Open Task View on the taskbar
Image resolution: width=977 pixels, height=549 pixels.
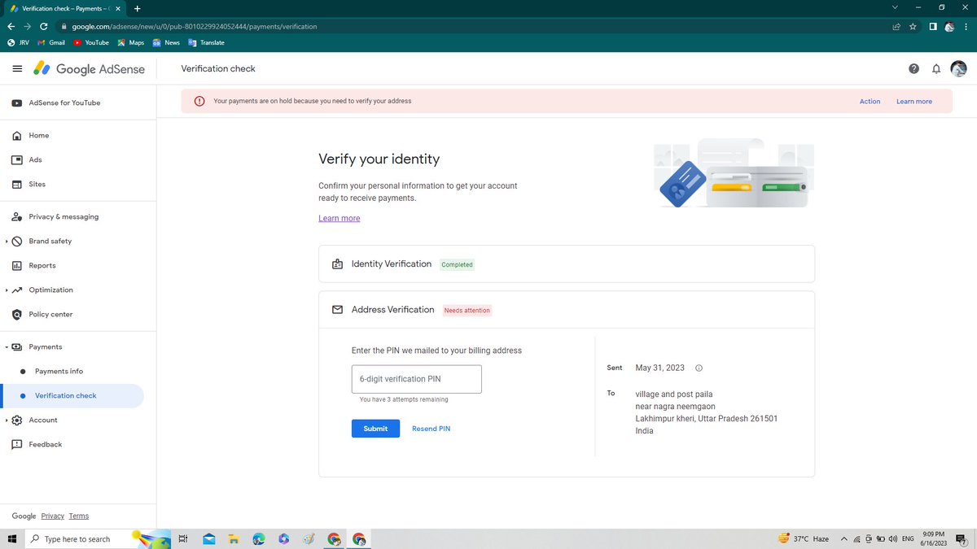click(183, 538)
